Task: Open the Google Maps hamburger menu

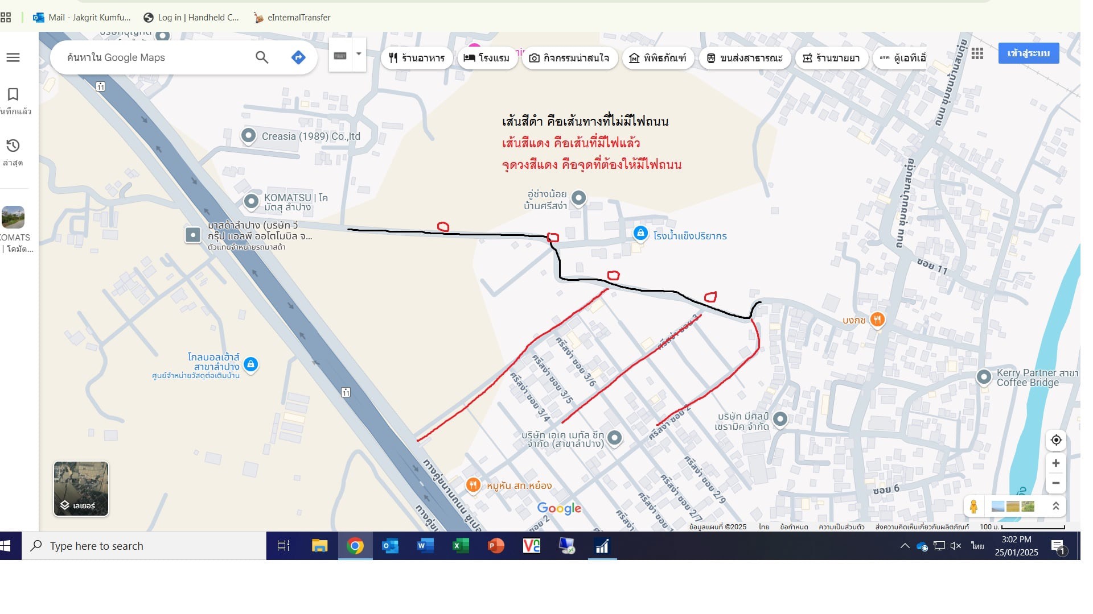Action: (x=13, y=57)
